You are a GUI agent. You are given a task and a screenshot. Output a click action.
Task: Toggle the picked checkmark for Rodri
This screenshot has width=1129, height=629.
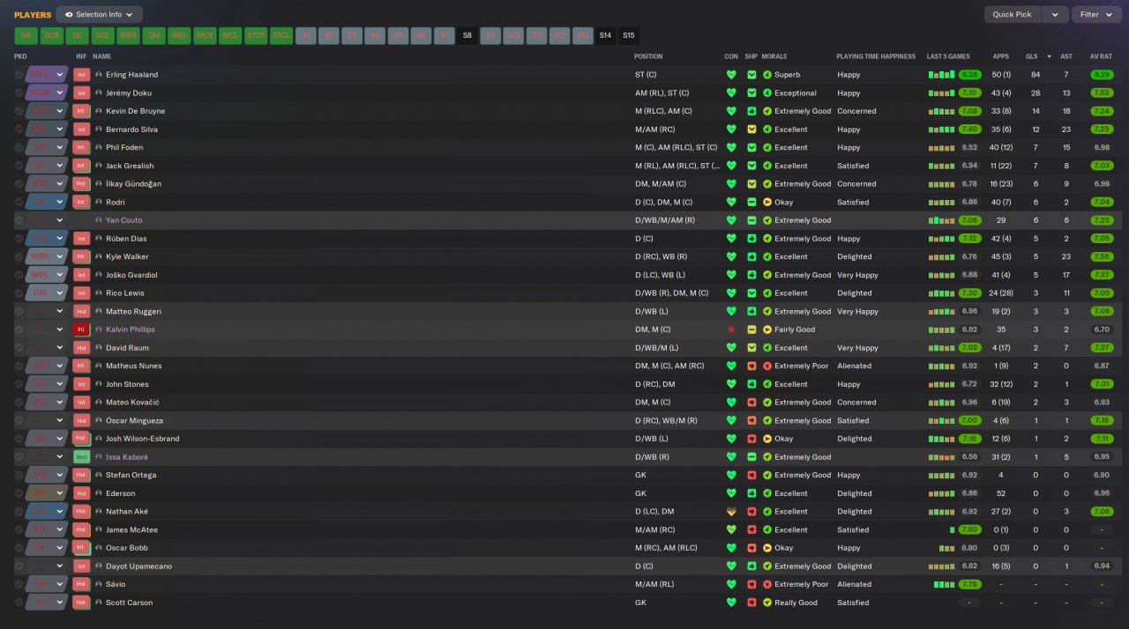point(19,203)
